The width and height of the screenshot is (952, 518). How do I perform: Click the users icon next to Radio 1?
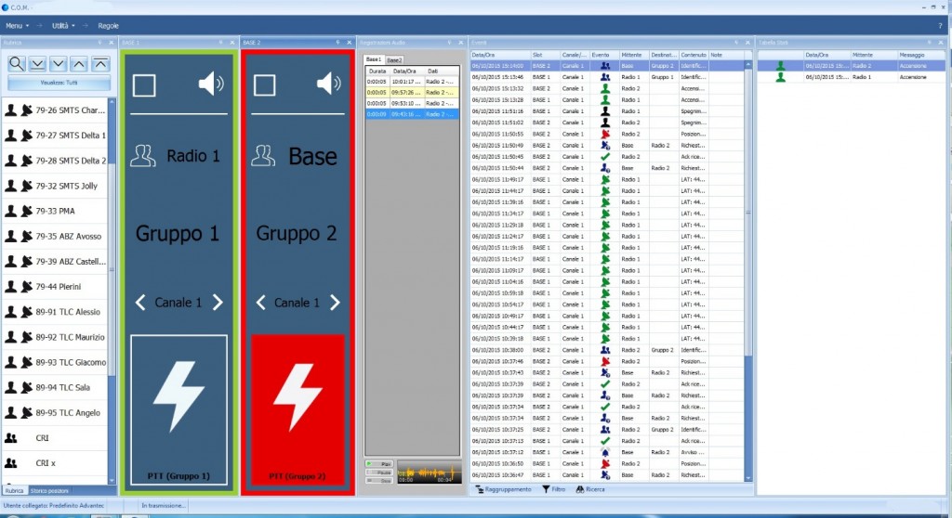click(x=142, y=156)
